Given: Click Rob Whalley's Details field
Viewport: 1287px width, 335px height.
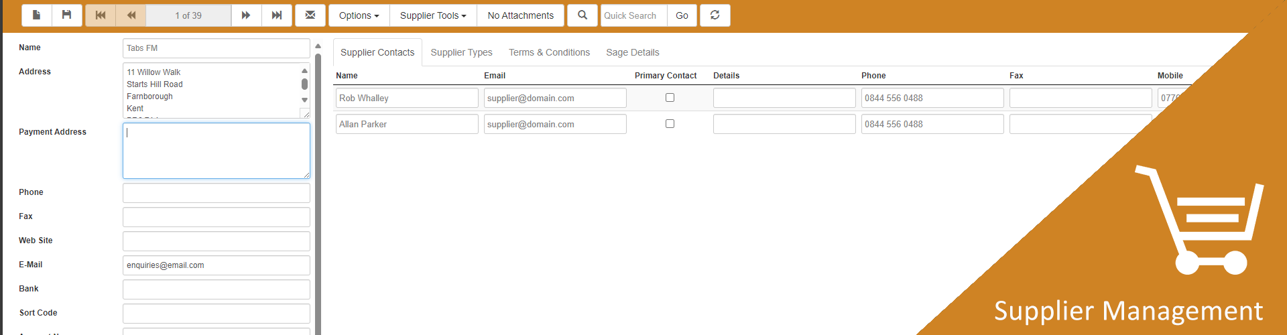Looking at the screenshot, I should (x=784, y=98).
